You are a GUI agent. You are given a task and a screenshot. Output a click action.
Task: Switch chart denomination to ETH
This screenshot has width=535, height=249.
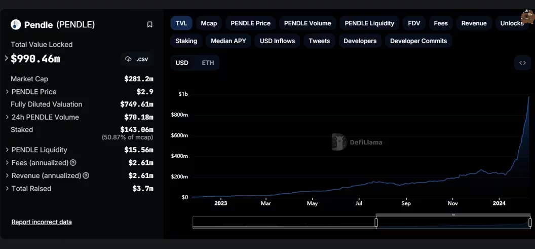(x=208, y=63)
